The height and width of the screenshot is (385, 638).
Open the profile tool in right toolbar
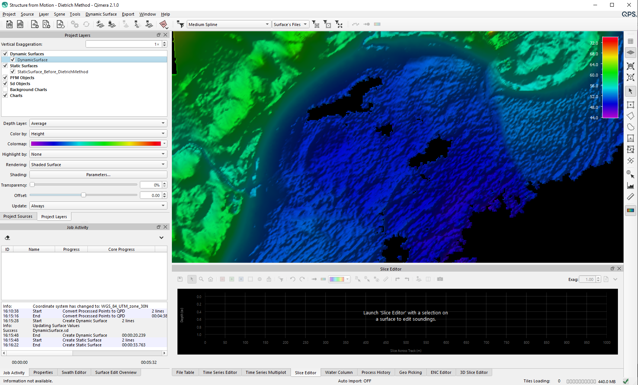tap(630, 186)
